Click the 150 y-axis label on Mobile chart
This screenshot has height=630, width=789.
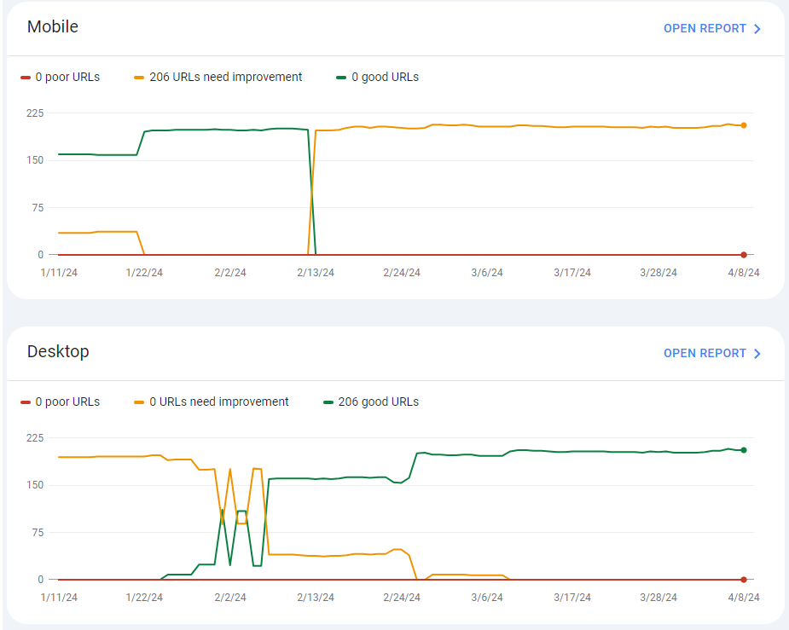35,160
